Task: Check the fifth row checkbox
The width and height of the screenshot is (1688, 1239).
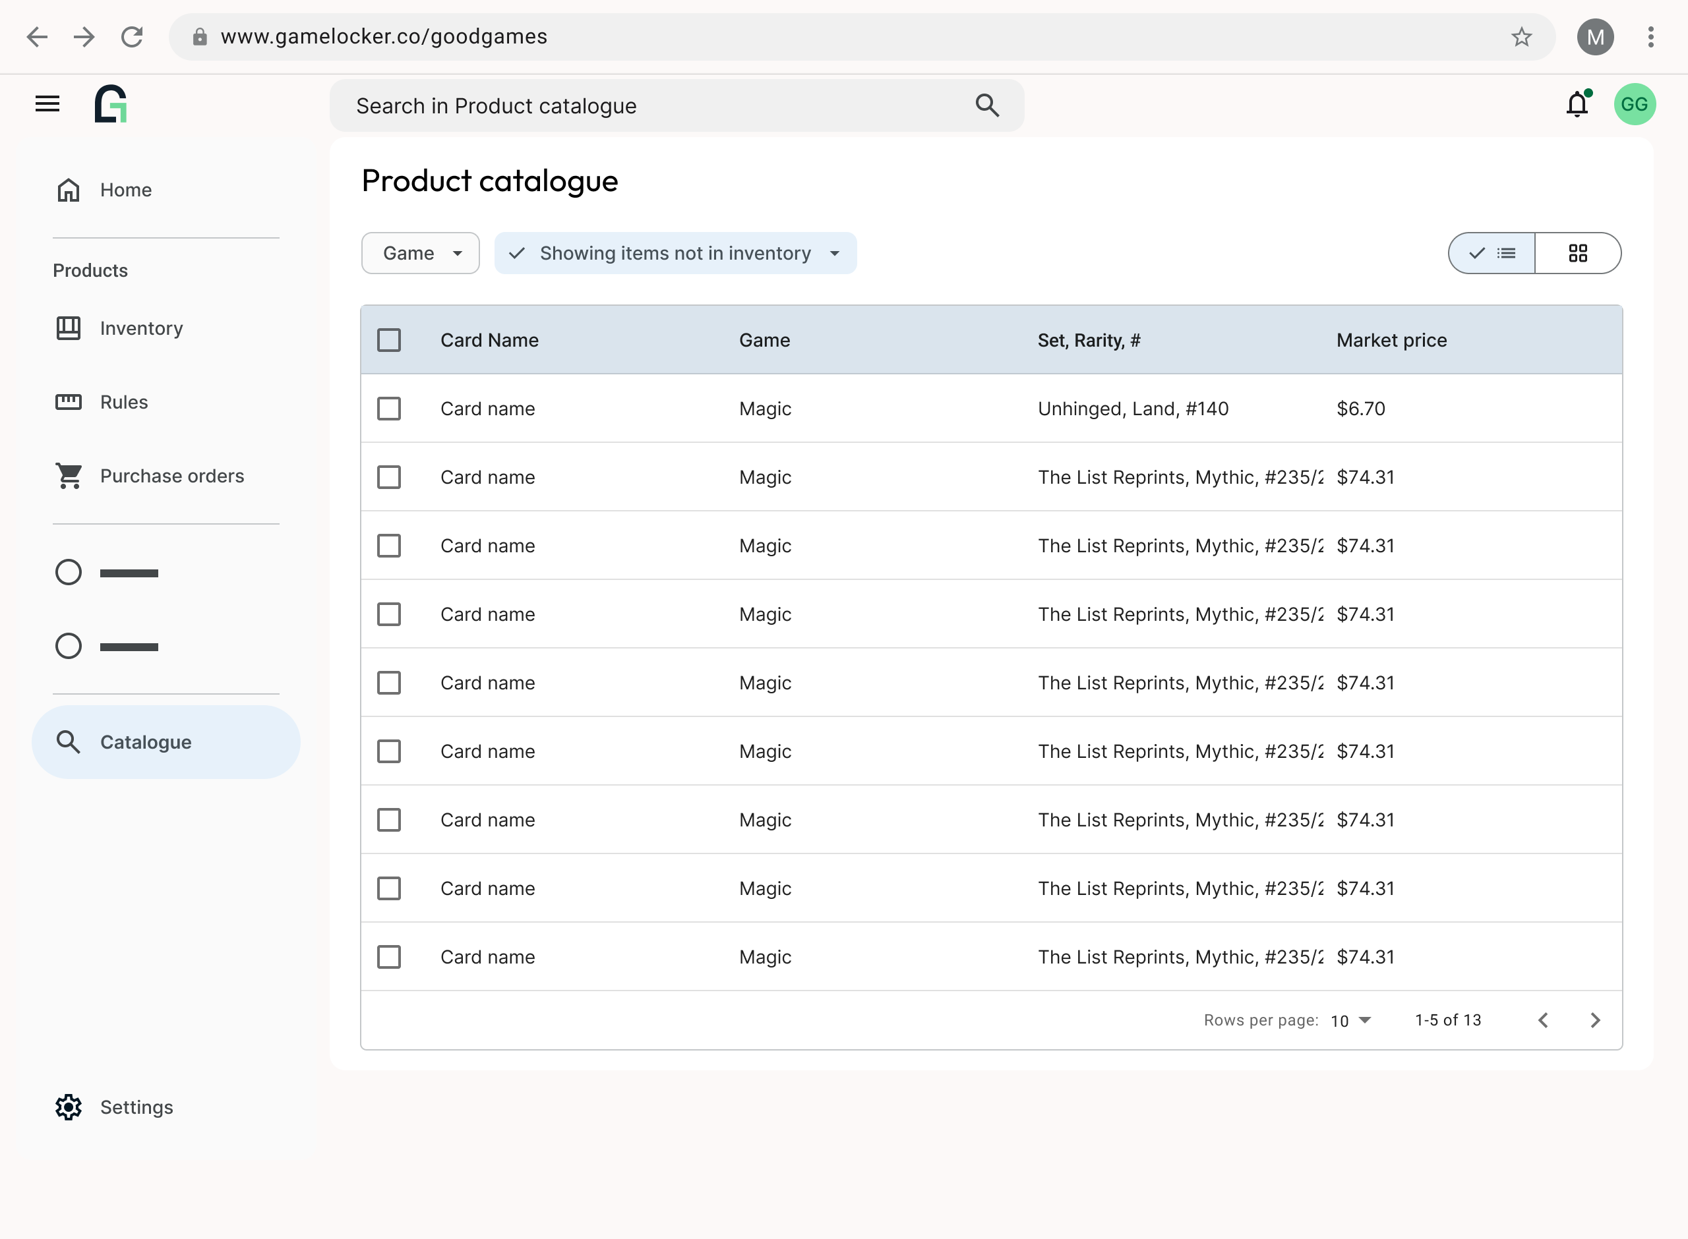Action: pyautogui.click(x=388, y=683)
